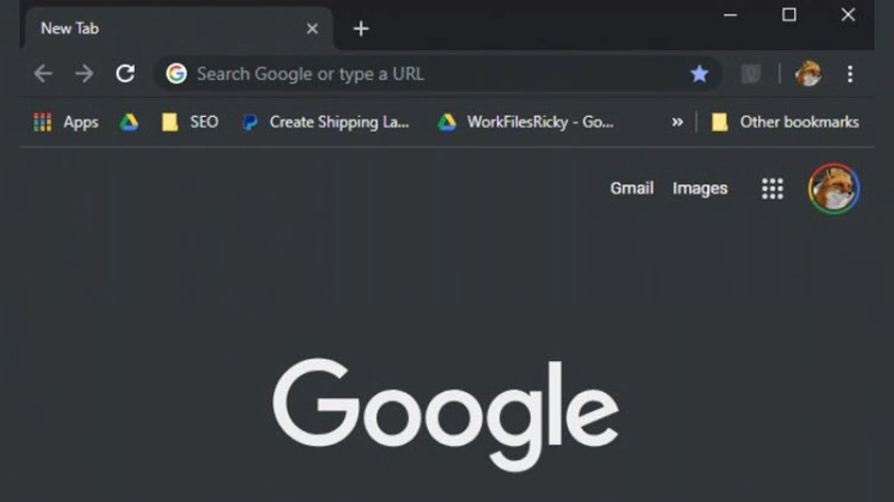Close the Chrome window

tap(848, 15)
